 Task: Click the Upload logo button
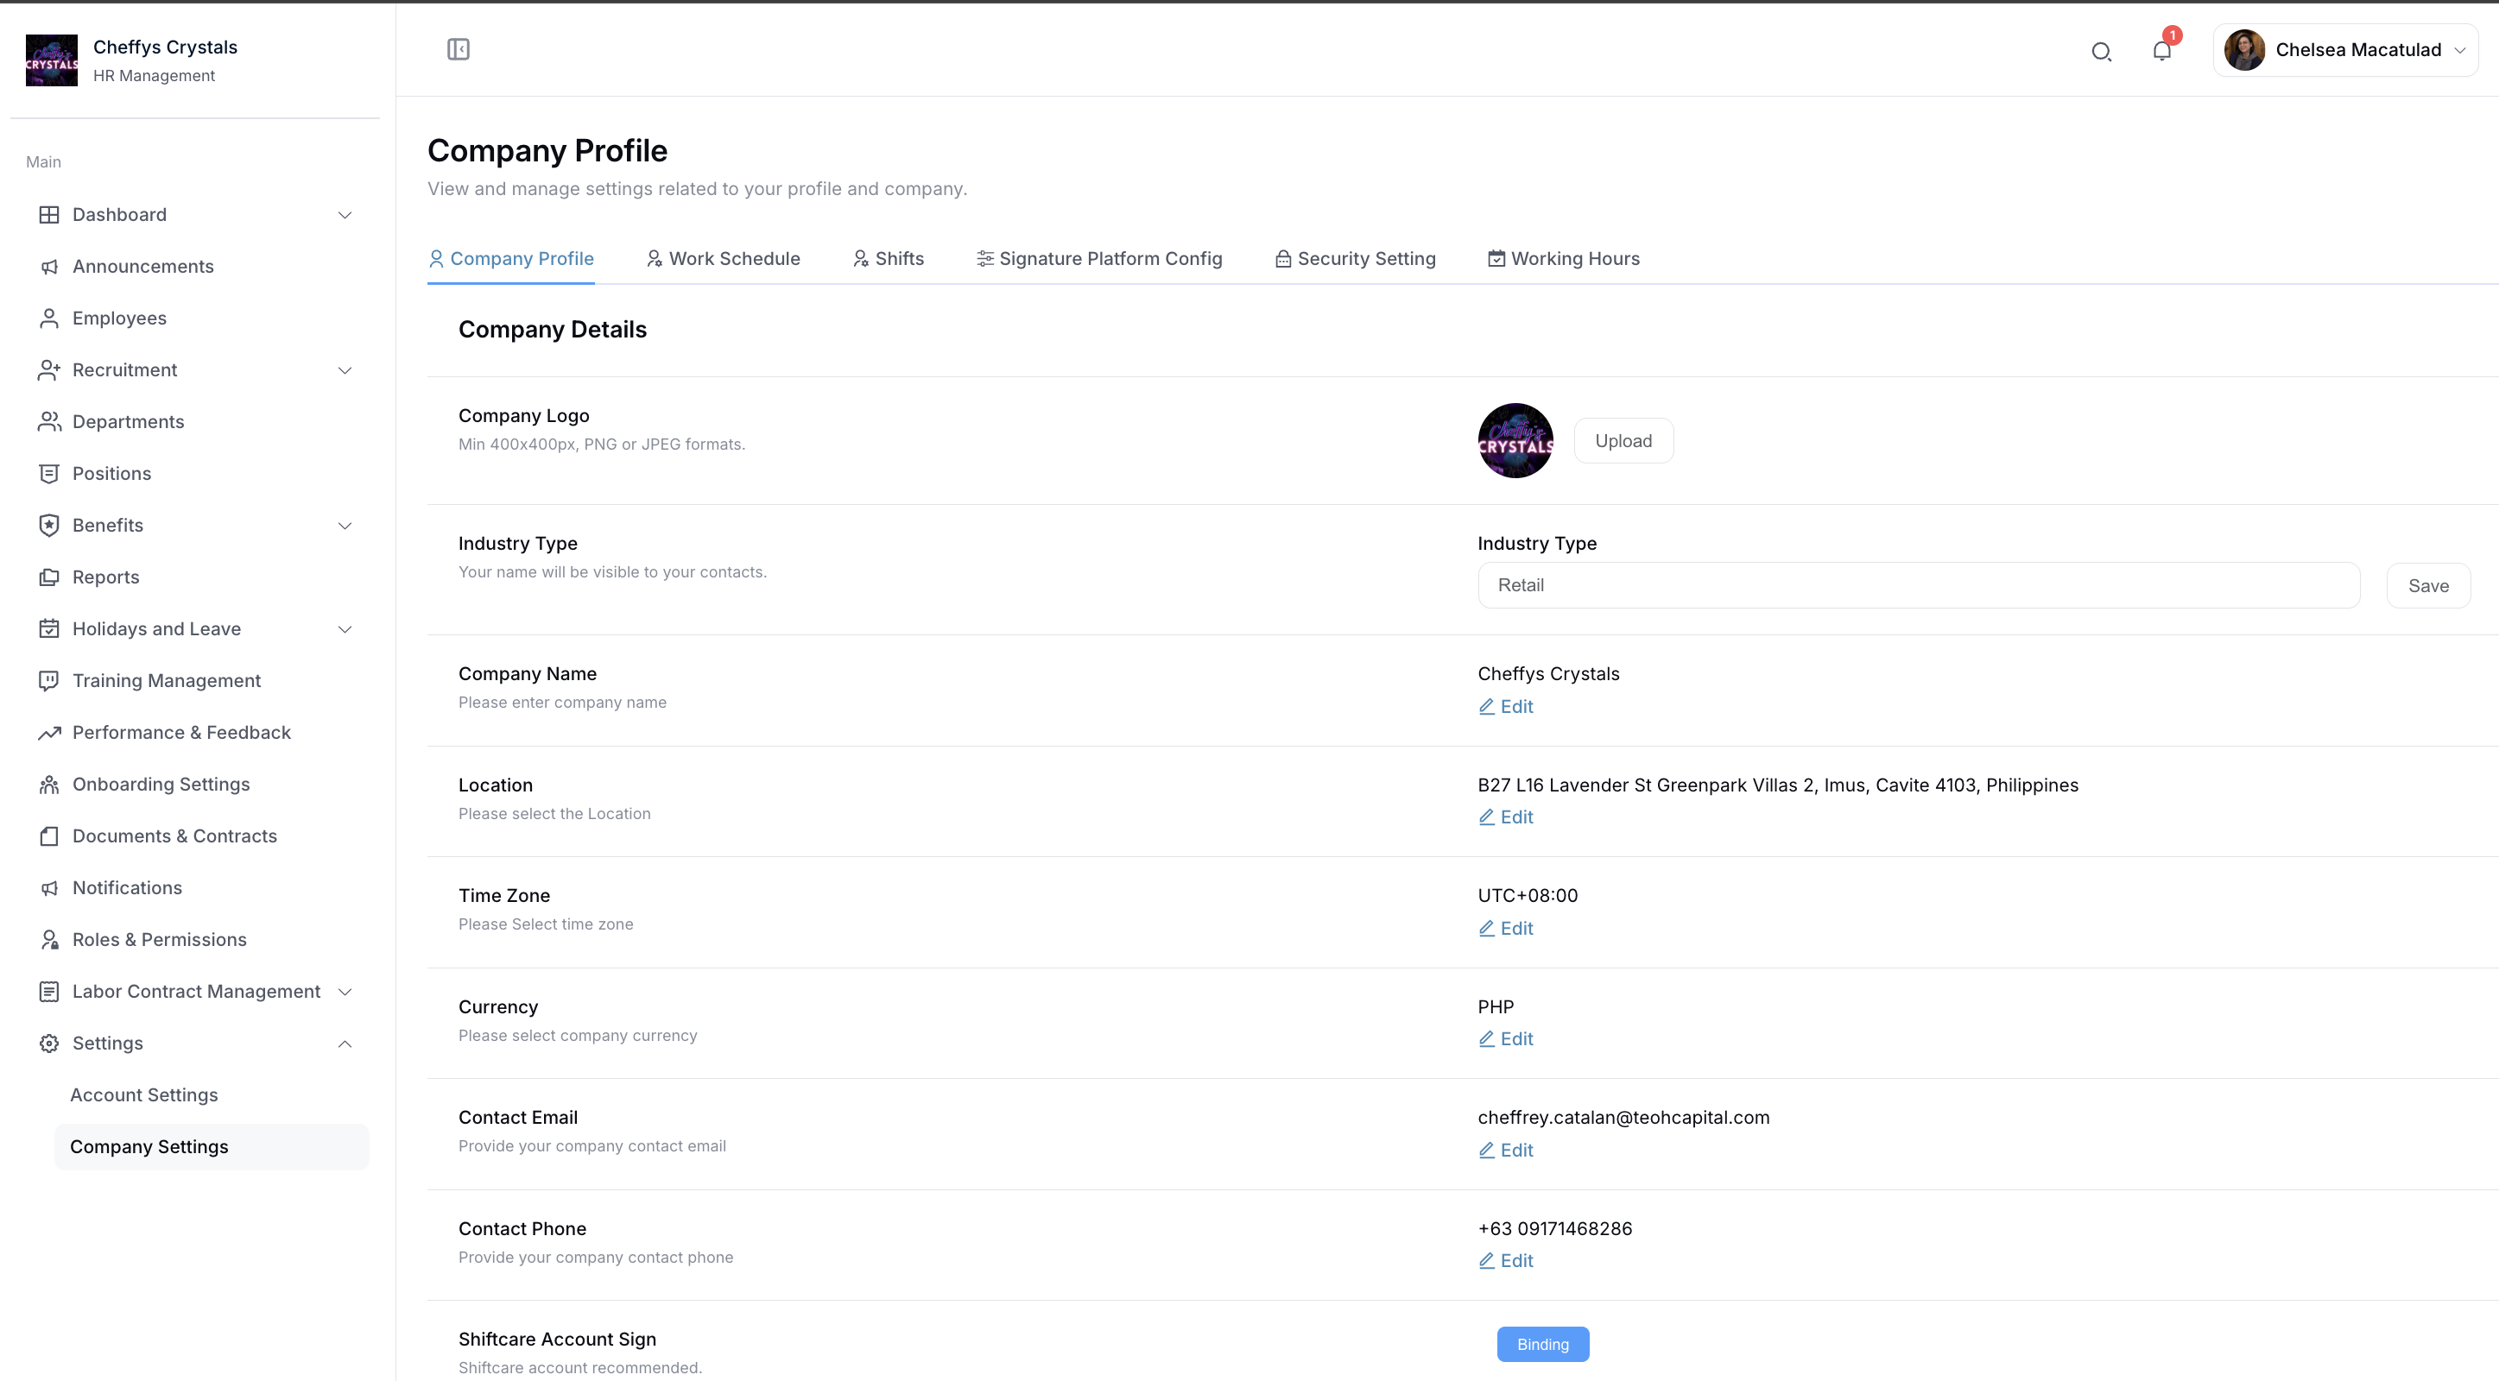pyautogui.click(x=1623, y=441)
